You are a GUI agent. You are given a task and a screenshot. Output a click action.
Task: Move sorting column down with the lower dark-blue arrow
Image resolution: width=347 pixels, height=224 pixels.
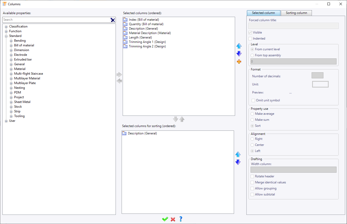[238, 162]
